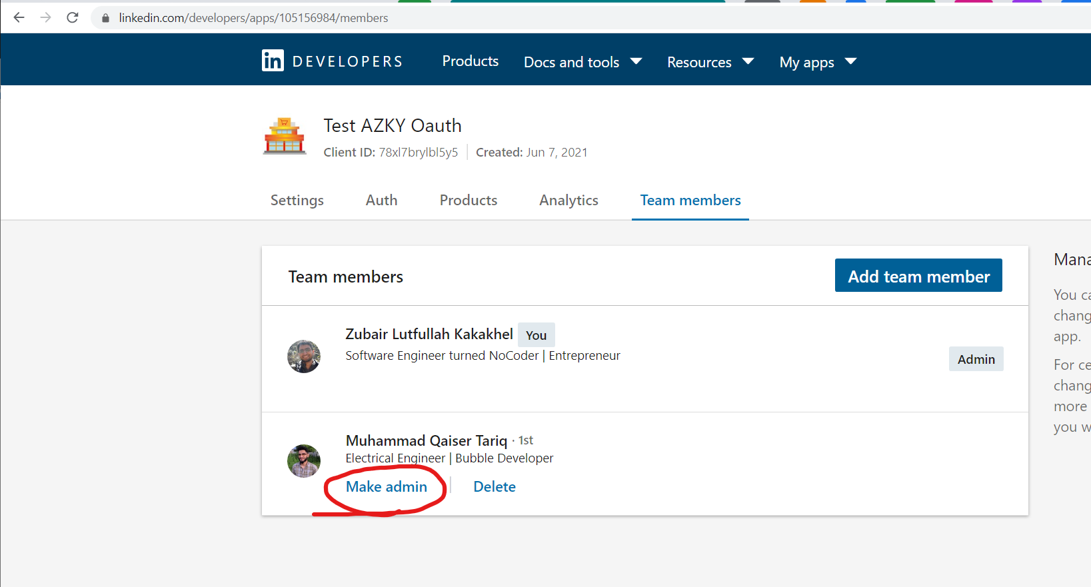Click the LinkedIn Developers logo
1091x587 pixels.
(332, 61)
